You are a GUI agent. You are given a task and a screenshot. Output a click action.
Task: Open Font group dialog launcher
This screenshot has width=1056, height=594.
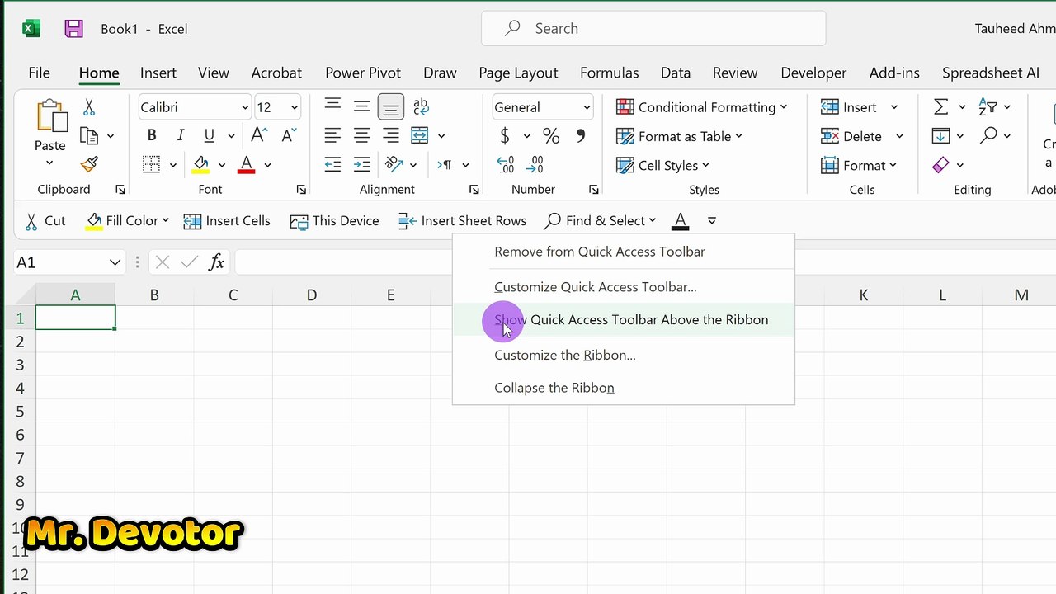point(301,190)
